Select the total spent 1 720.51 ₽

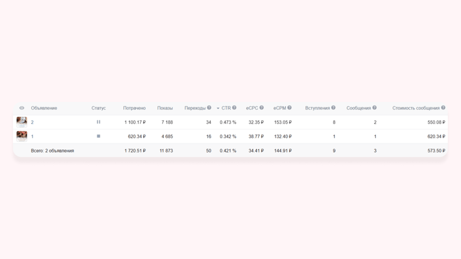(135, 151)
